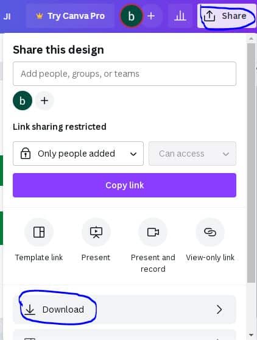Click Try Canva Pro crown button
The height and width of the screenshot is (340, 257).
pyautogui.click(x=70, y=16)
